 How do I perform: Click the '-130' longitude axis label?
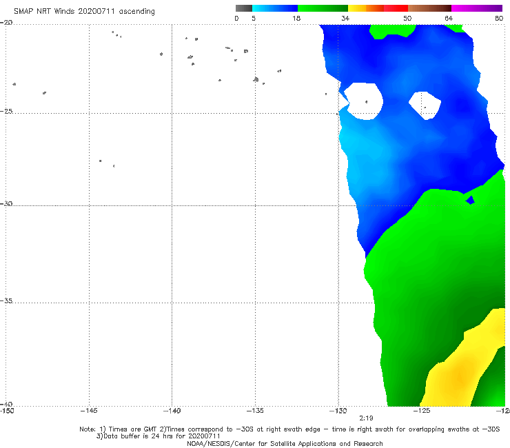pos(338,411)
